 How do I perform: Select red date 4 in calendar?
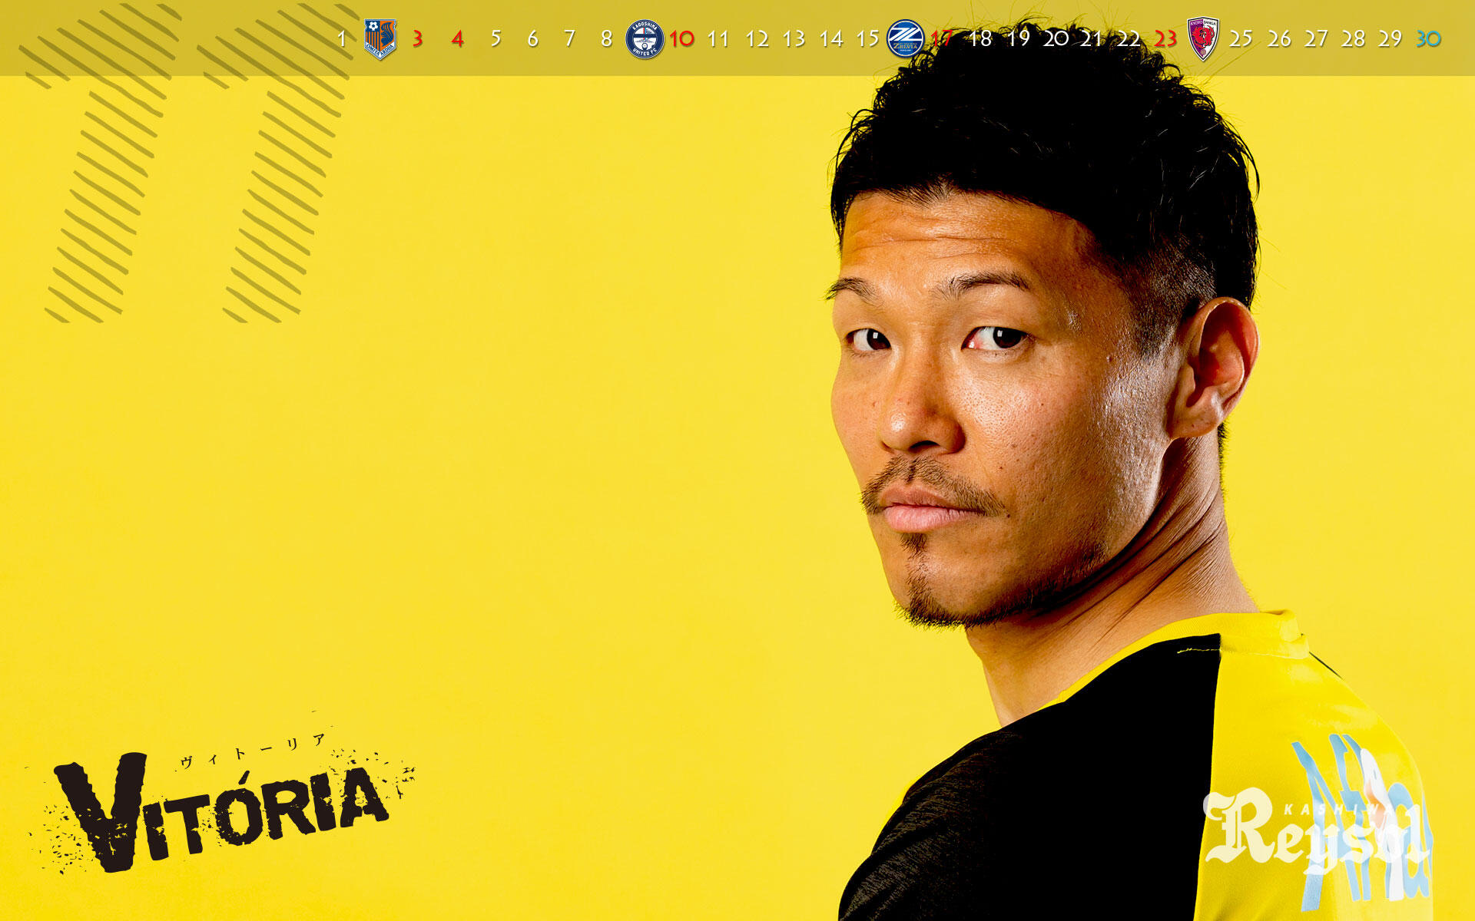click(457, 38)
